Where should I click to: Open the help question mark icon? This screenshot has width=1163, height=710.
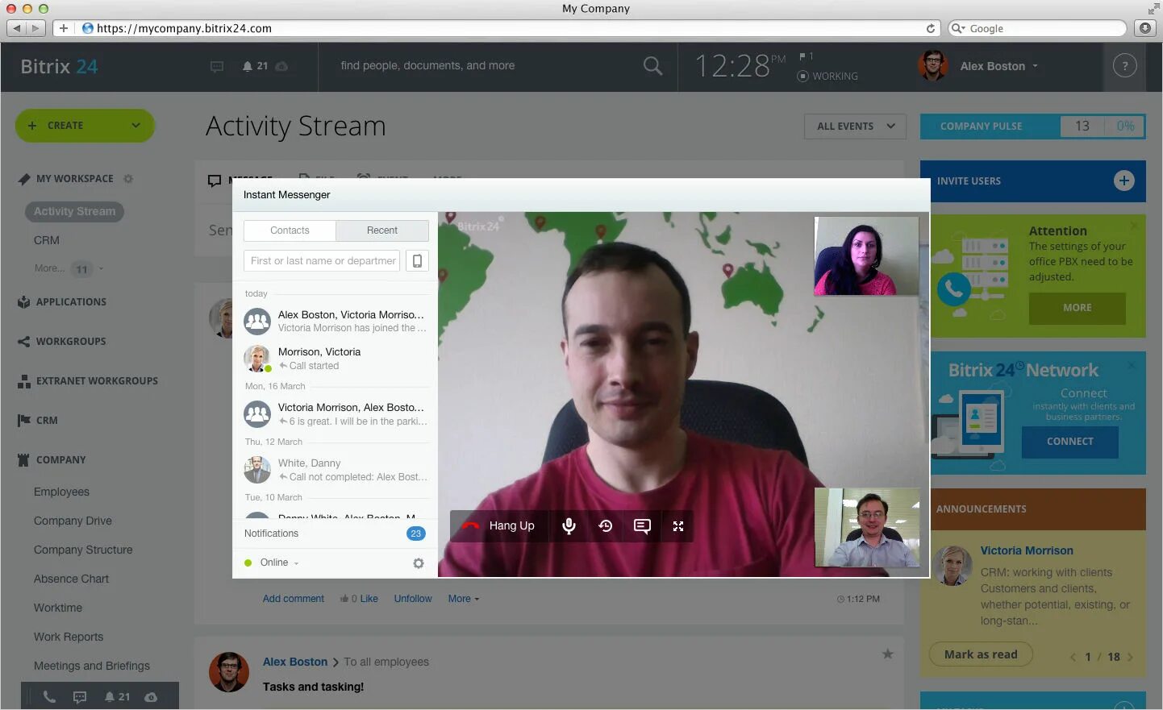[1124, 66]
